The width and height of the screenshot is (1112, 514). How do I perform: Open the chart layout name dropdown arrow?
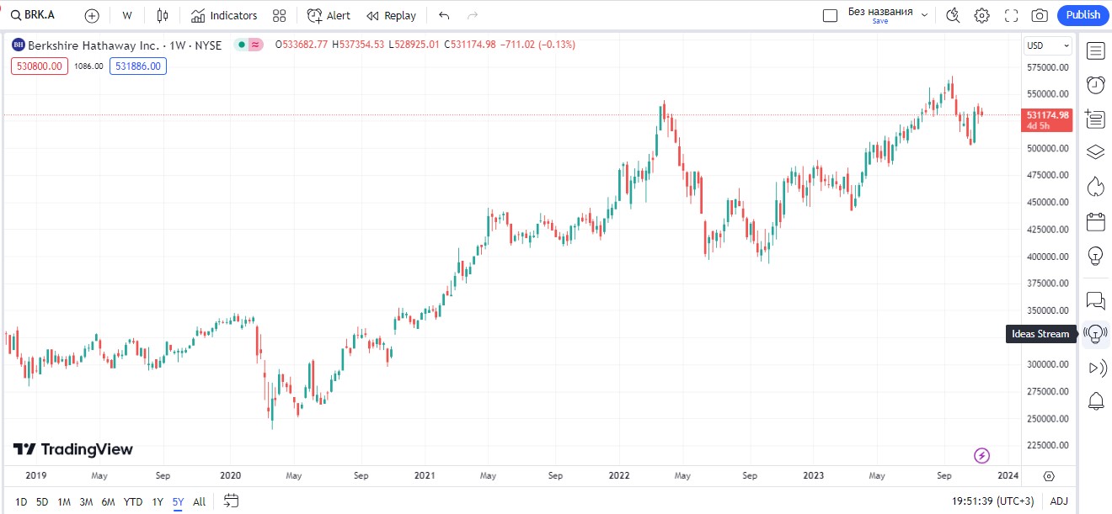924,15
